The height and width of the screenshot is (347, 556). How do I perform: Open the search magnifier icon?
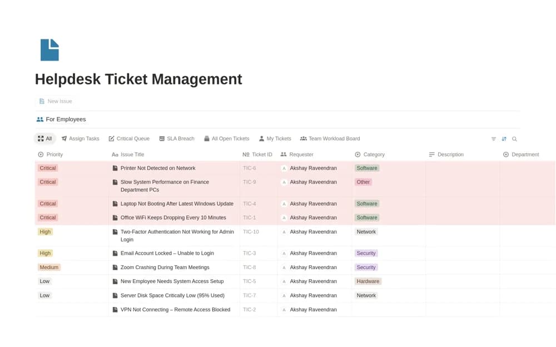(514, 139)
